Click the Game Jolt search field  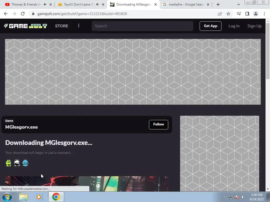(142, 26)
